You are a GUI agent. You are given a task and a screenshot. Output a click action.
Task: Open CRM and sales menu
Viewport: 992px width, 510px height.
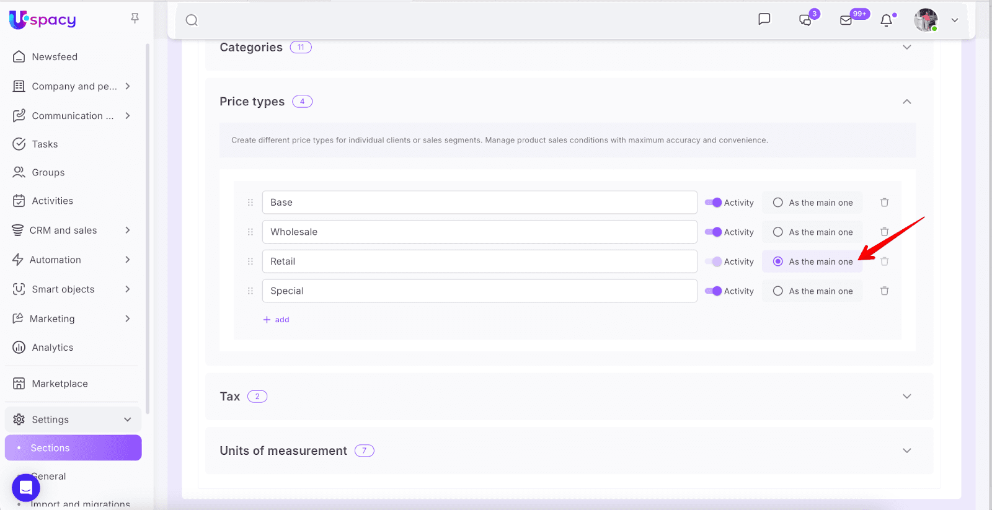(x=63, y=231)
